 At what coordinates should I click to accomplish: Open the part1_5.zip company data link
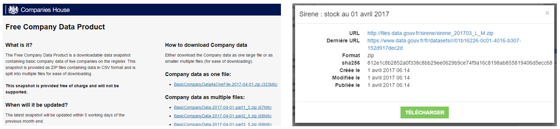222,107
